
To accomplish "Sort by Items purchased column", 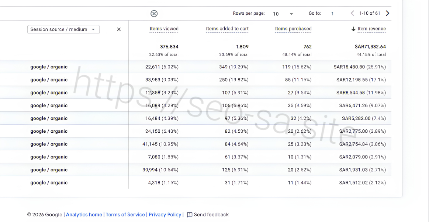I will (293, 29).
